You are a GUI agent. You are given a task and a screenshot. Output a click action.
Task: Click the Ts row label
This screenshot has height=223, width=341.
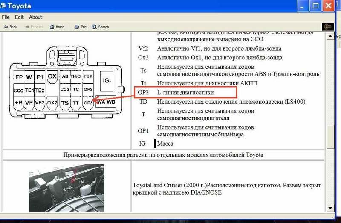pyautogui.click(x=143, y=70)
